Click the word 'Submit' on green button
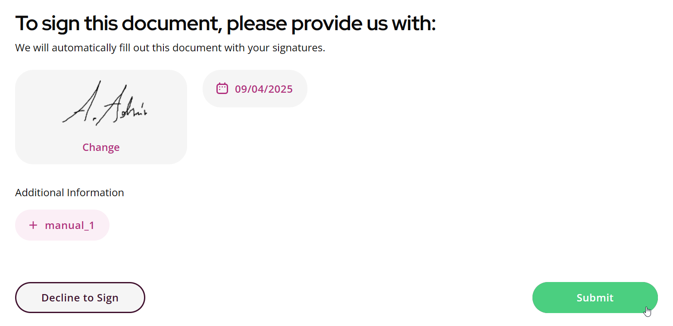Image resolution: width=673 pixels, height=326 pixels. (595, 298)
